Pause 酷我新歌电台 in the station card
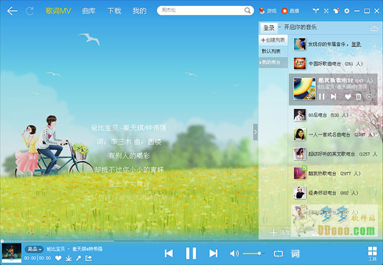 pos(322,96)
